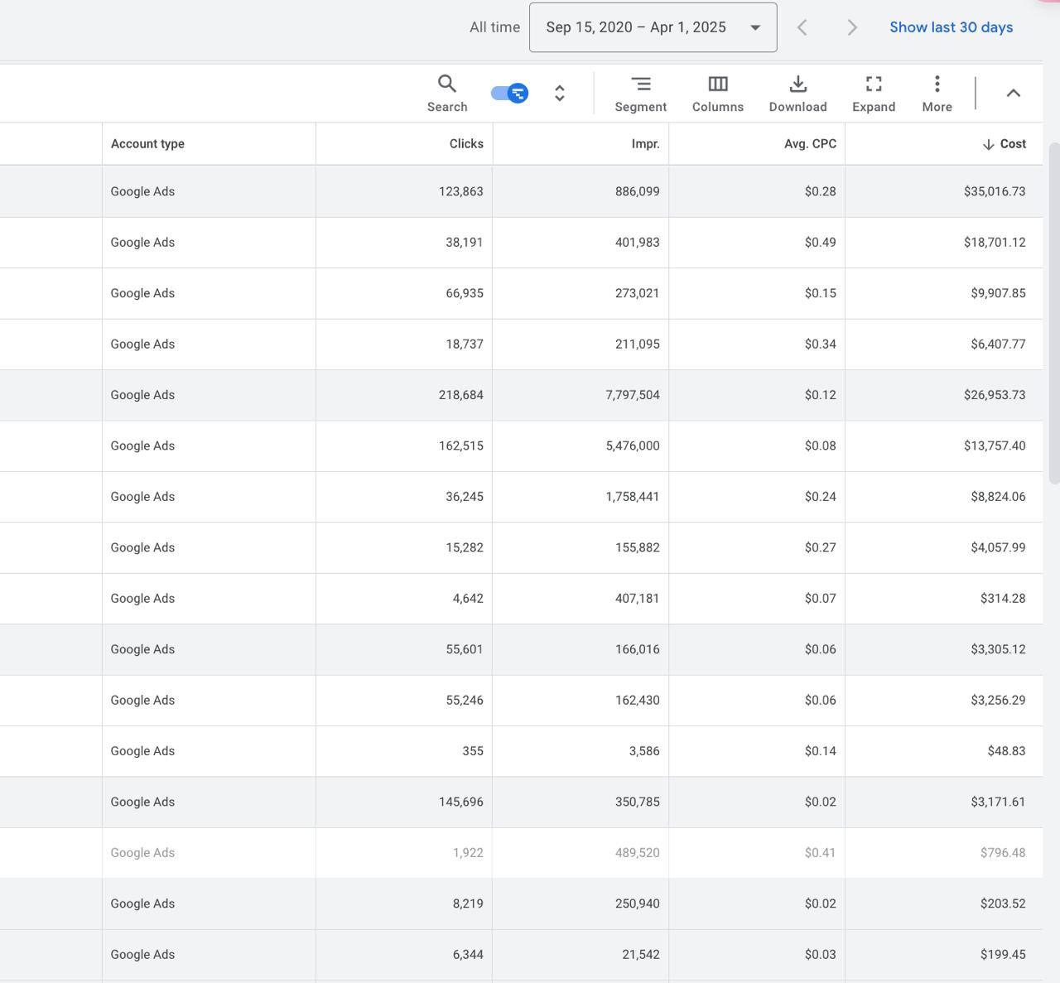The width and height of the screenshot is (1060, 983).
Task: Select the cost value $26,953.73
Action: 995,395
